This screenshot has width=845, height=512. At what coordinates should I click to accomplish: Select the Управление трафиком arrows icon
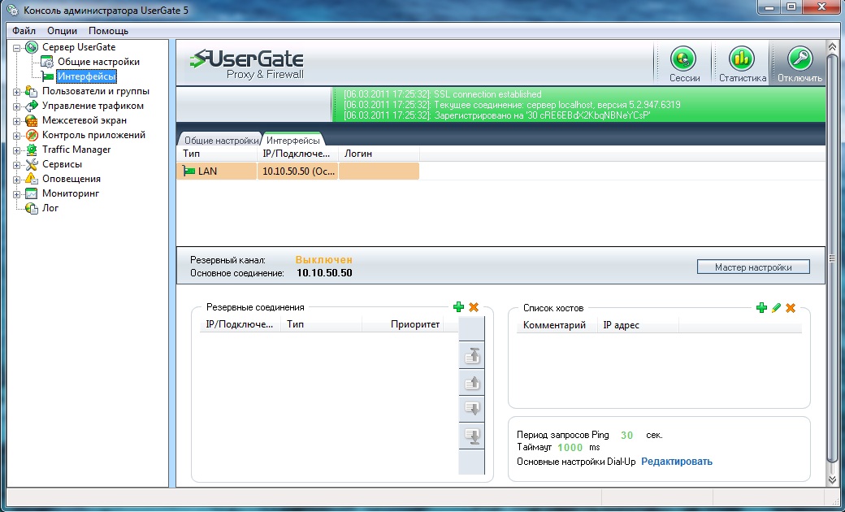tap(32, 106)
